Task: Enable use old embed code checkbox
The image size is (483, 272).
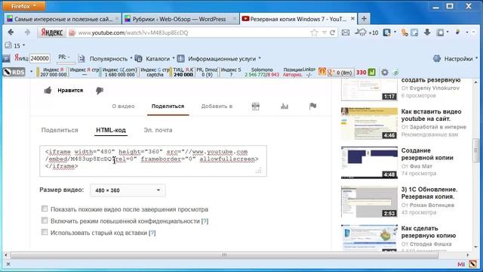Action: [x=45, y=232]
